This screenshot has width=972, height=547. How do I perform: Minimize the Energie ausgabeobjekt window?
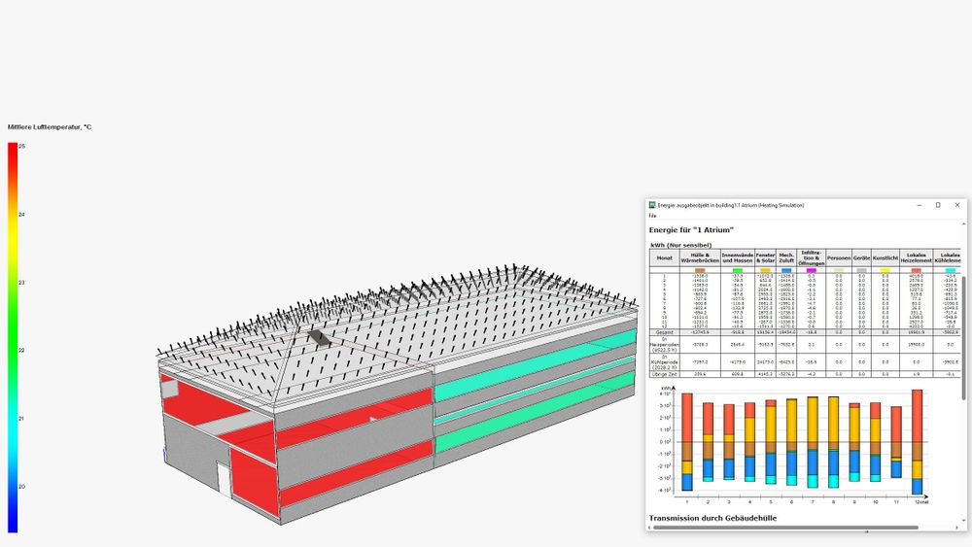point(920,205)
